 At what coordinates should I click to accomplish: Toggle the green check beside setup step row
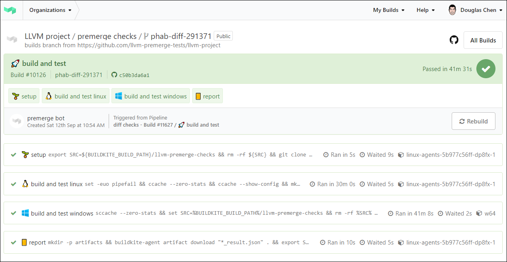point(14,154)
